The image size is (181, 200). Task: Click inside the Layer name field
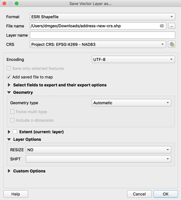[x=102, y=35]
